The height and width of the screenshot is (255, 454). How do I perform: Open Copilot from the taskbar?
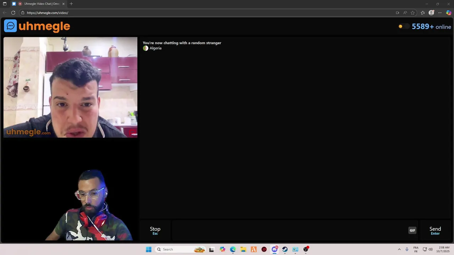(x=222, y=249)
